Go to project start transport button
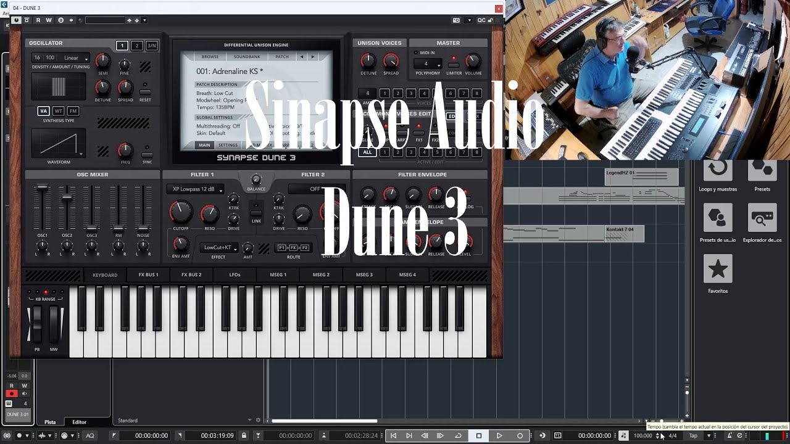The image size is (790, 444). (x=393, y=435)
